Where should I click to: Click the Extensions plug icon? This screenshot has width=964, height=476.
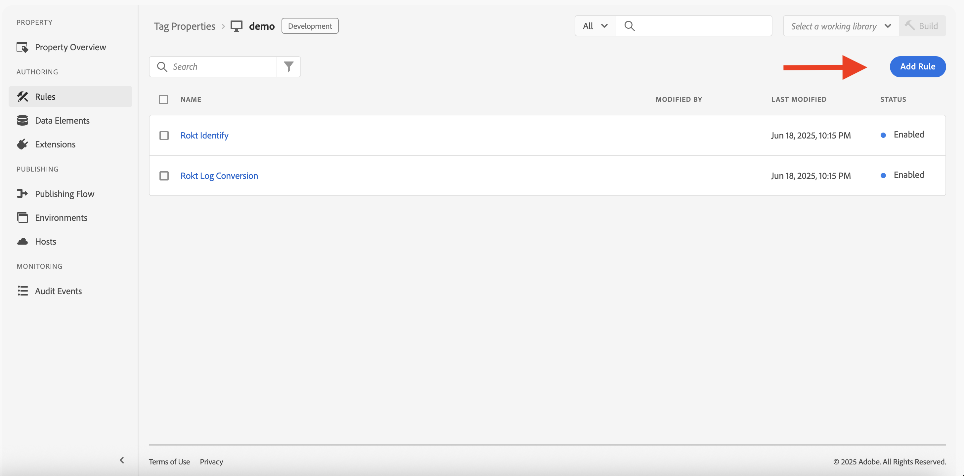tap(22, 144)
